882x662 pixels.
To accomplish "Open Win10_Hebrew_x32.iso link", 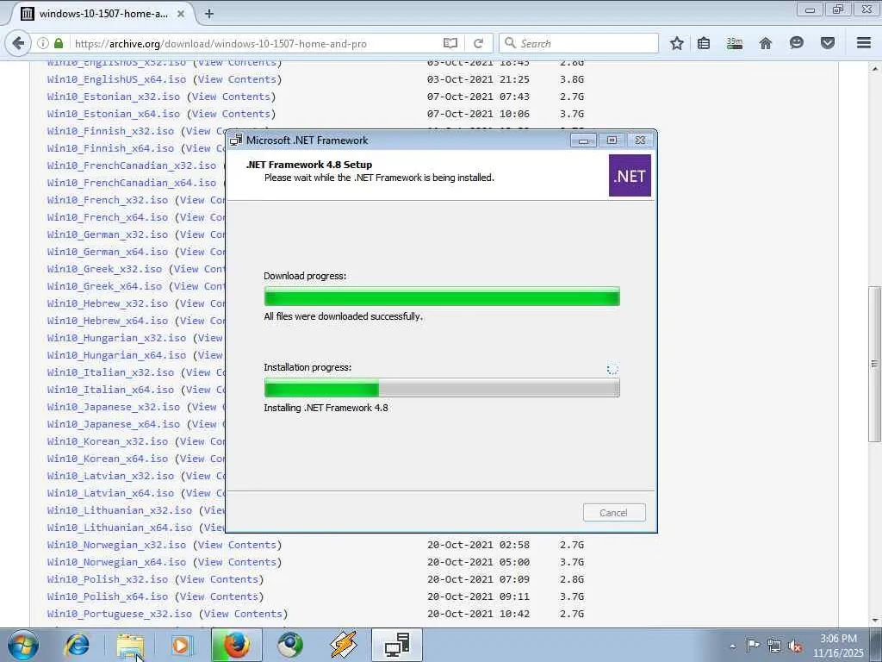I will pos(108,303).
